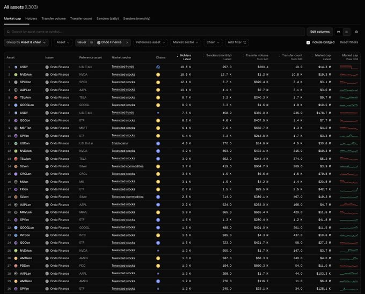The width and height of the screenshot is (365, 294).
Task: Switch to card view layout icon
Action: click(339, 32)
